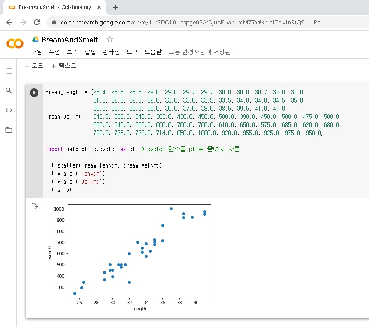Open the 런타임 menu
The image size is (369, 327).
tap(111, 52)
